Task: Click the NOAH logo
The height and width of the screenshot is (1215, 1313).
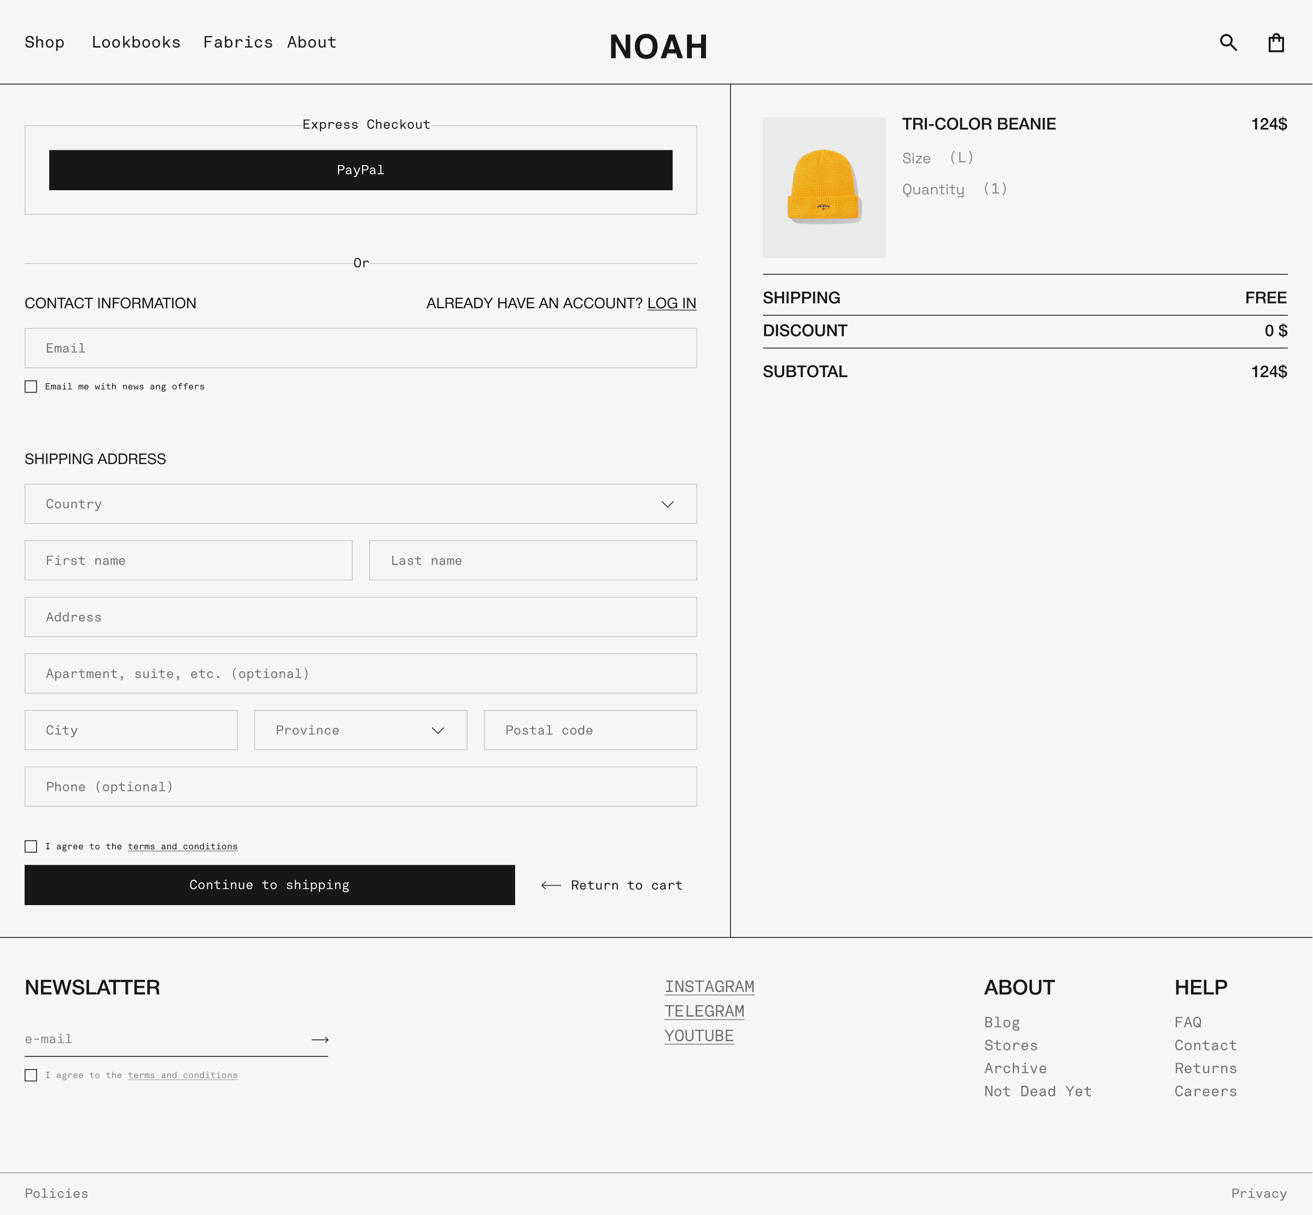Action: pos(658,46)
